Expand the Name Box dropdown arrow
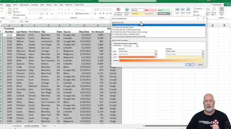 (x=10, y=21)
